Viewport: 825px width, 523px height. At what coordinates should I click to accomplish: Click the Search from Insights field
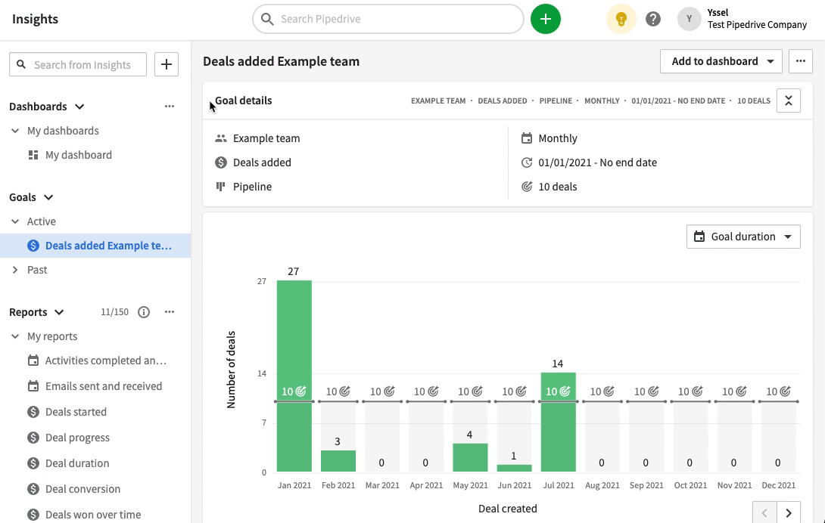(x=78, y=64)
